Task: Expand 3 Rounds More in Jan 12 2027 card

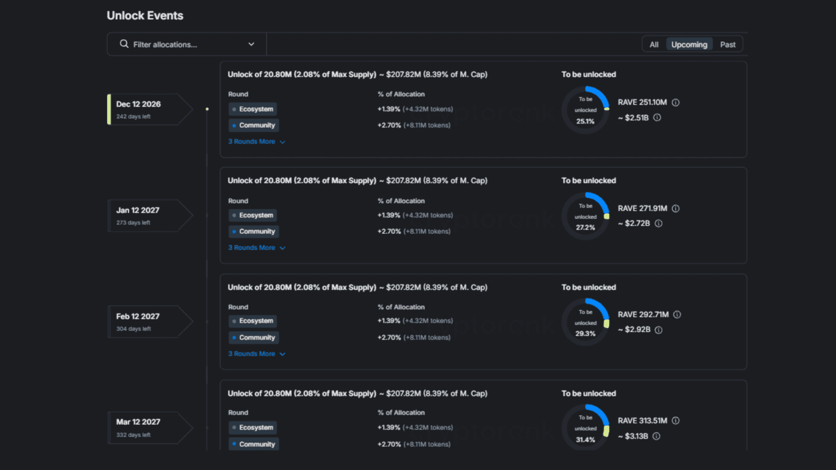Action: [256, 248]
